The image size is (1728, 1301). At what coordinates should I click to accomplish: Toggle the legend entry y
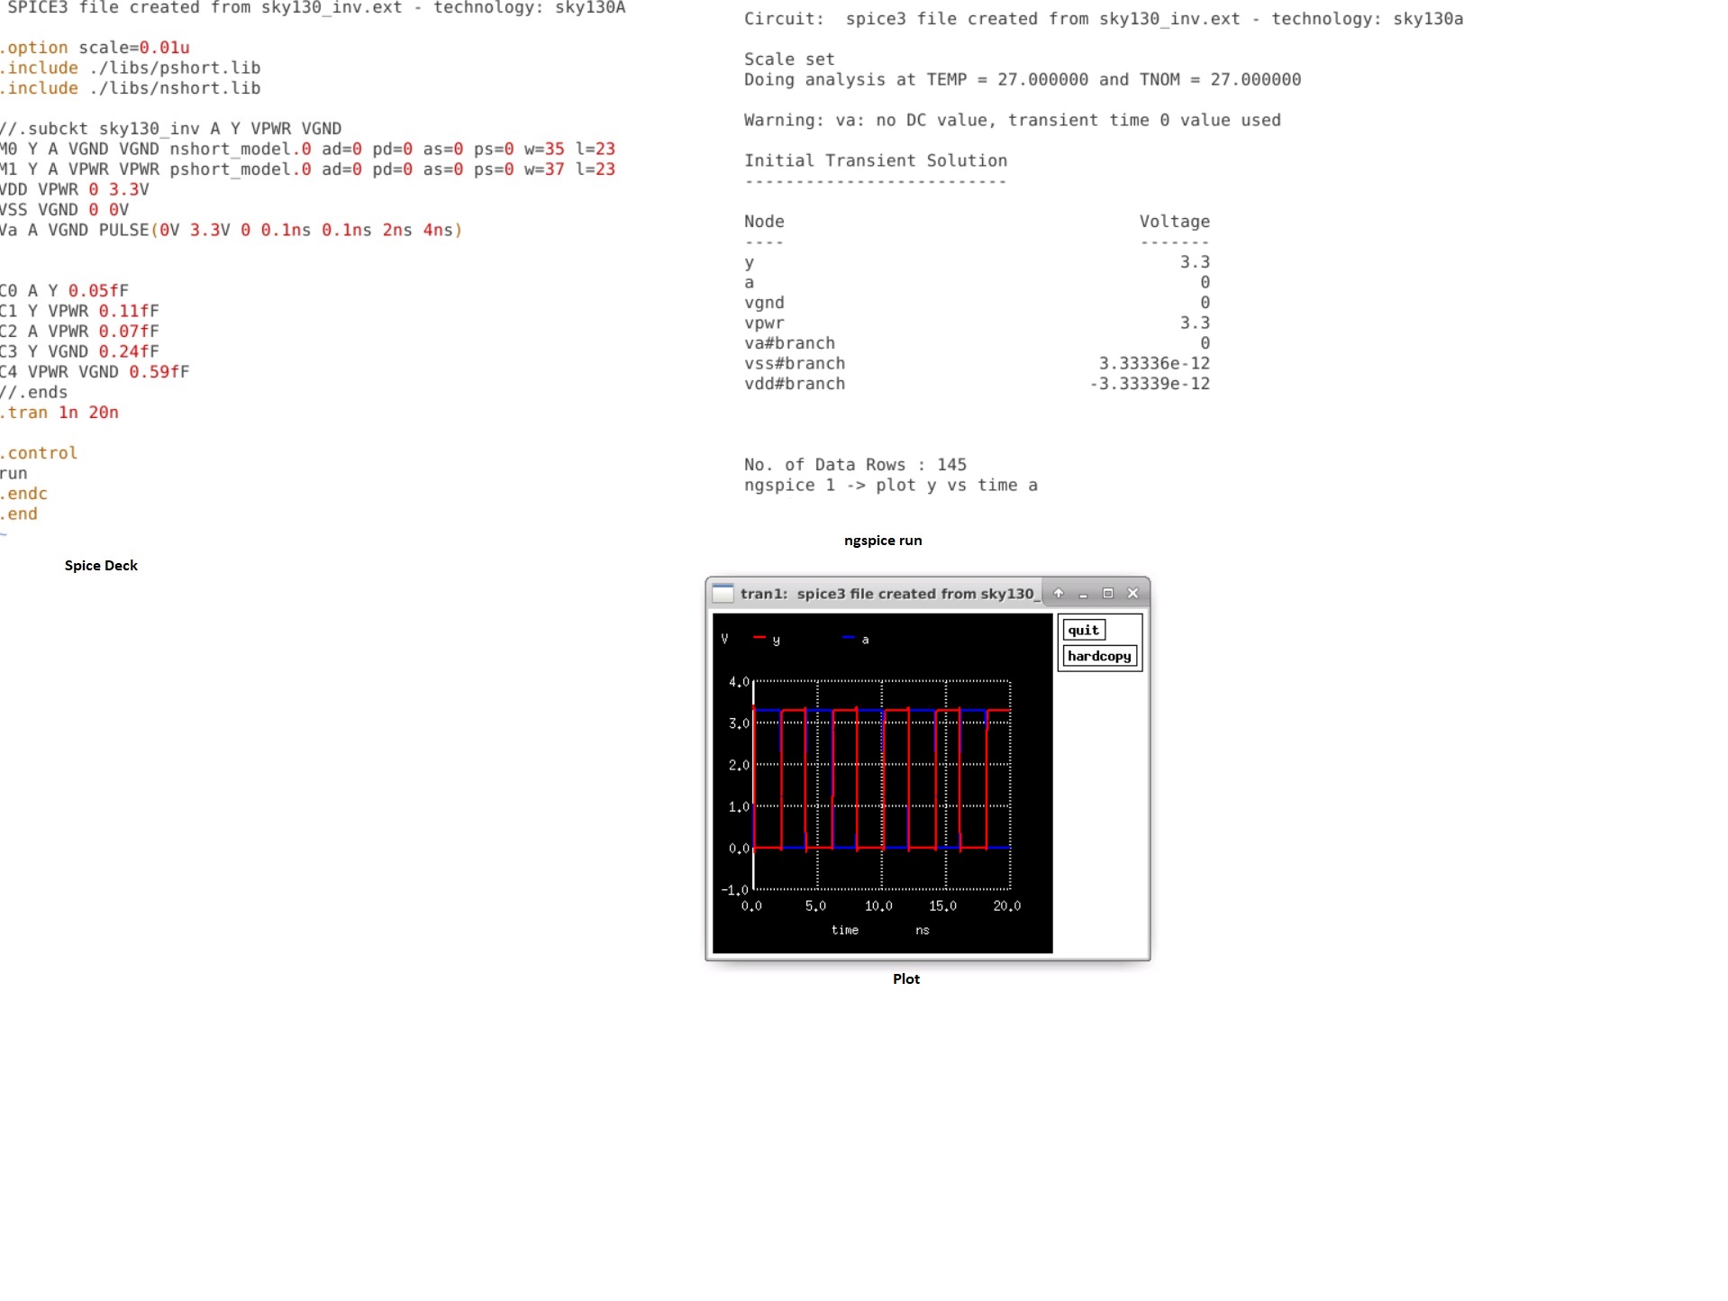(777, 640)
